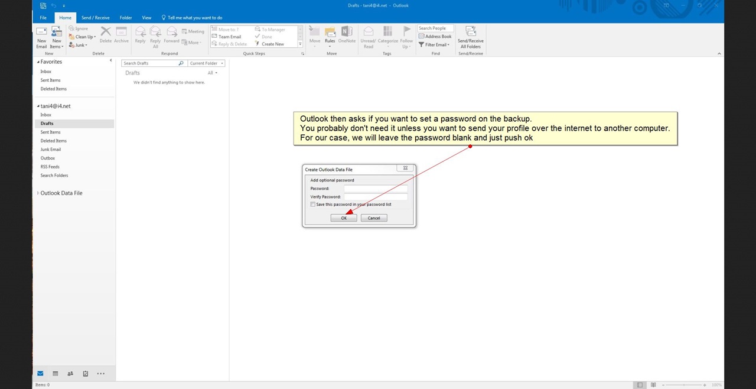Image resolution: width=756 pixels, height=389 pixels.
Task: Open the RSS Feeds folder
Action: (50, 167)
